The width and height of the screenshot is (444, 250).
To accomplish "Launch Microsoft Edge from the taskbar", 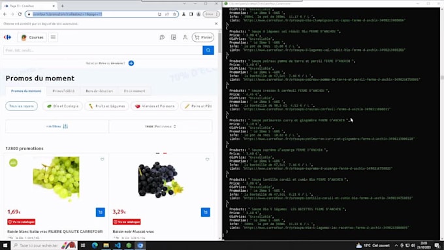I will tap(95, 245).
